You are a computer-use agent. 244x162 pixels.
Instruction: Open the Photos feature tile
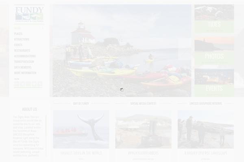pos(214,51)
